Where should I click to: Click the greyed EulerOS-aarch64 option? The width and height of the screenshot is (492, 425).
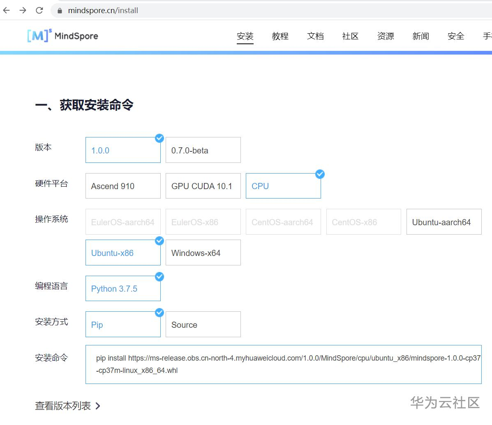point(123,222)
